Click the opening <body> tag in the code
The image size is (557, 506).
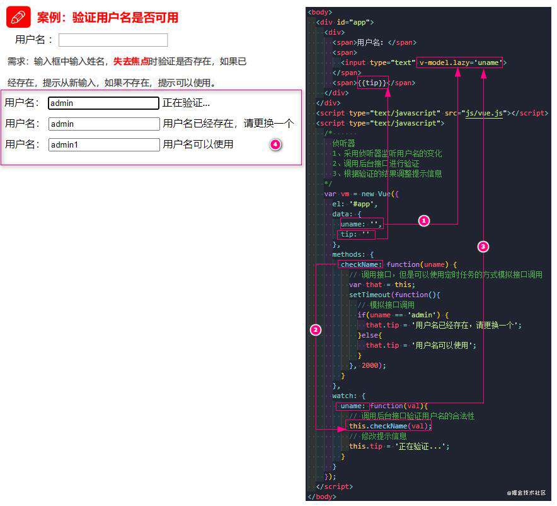click(319, 12)
